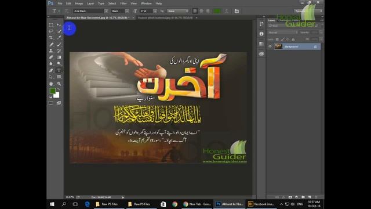The image size is (371, 209).
Task: Right align text
Action: point(208,11)
